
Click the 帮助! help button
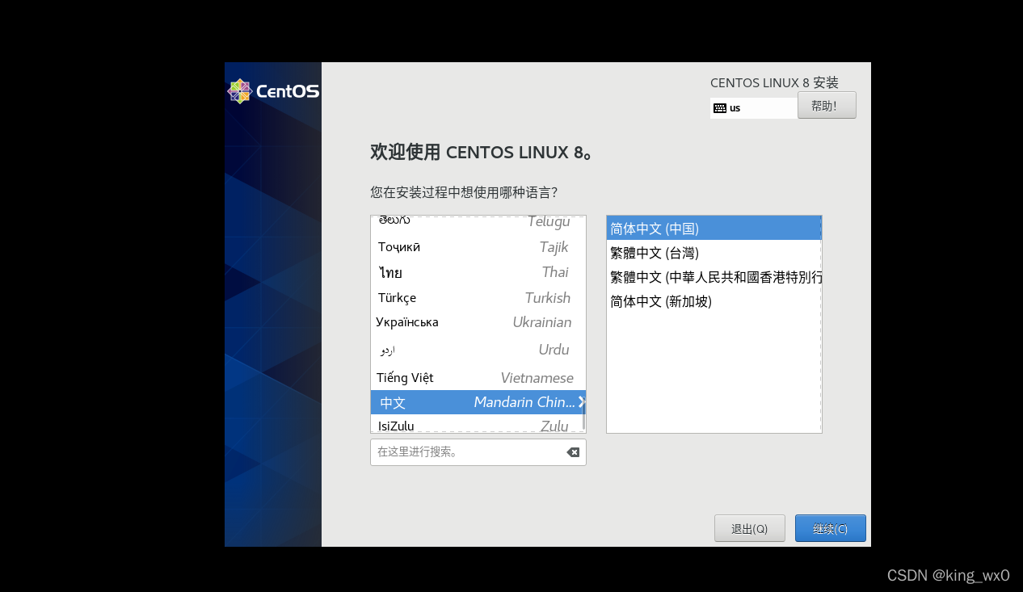coord(827,105)
